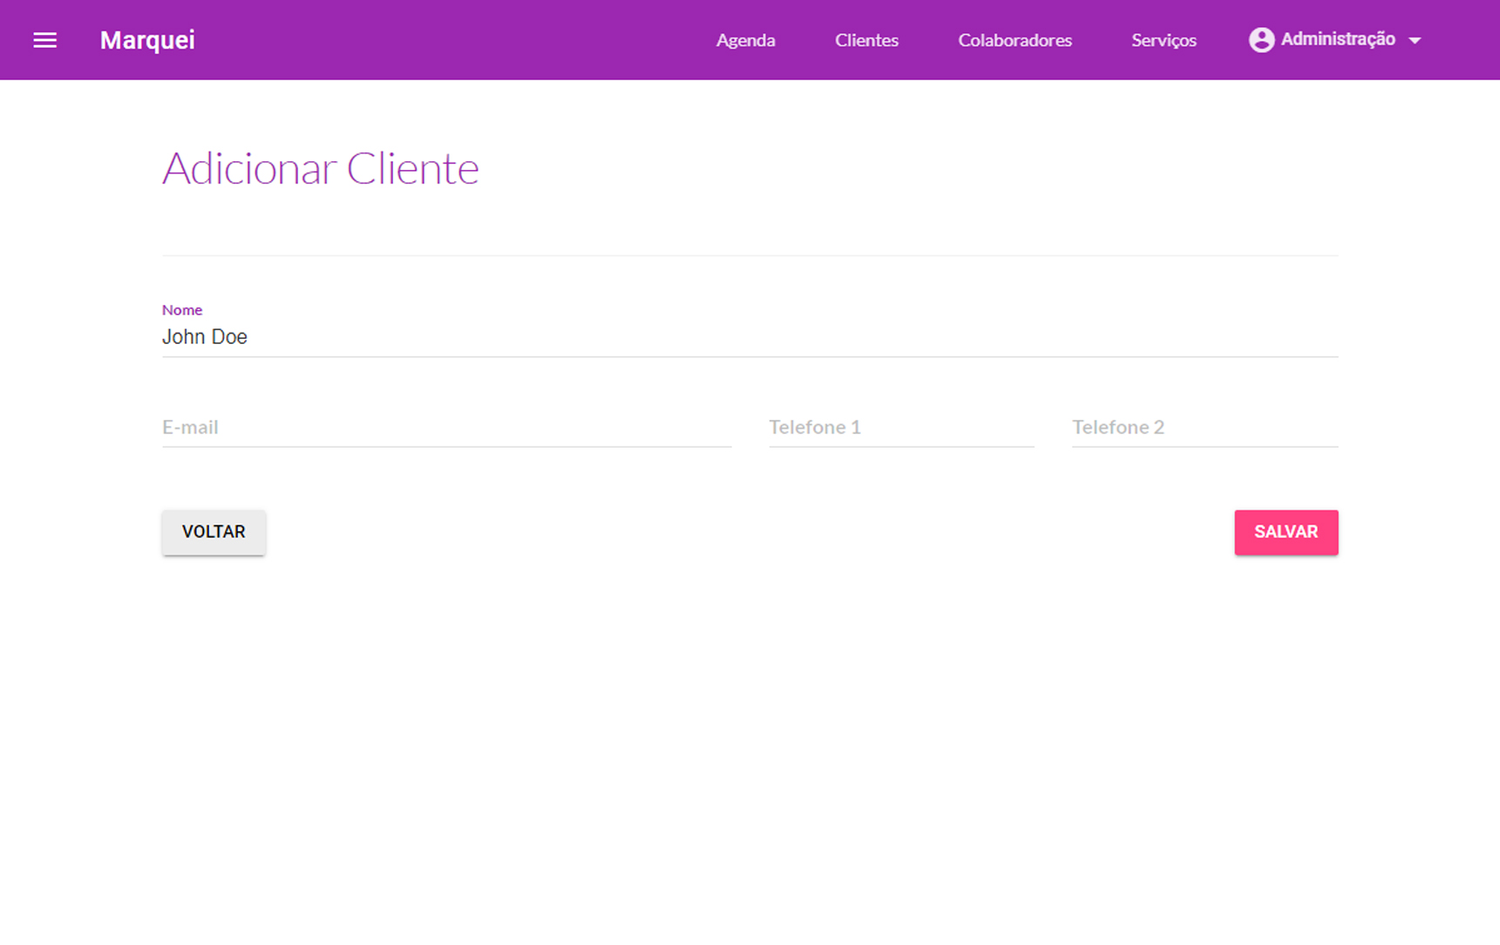The width and height of the screenshot is (1500, 945).
Task: Open the hamburger navigation menu
Action: click(x=44, y=40)
